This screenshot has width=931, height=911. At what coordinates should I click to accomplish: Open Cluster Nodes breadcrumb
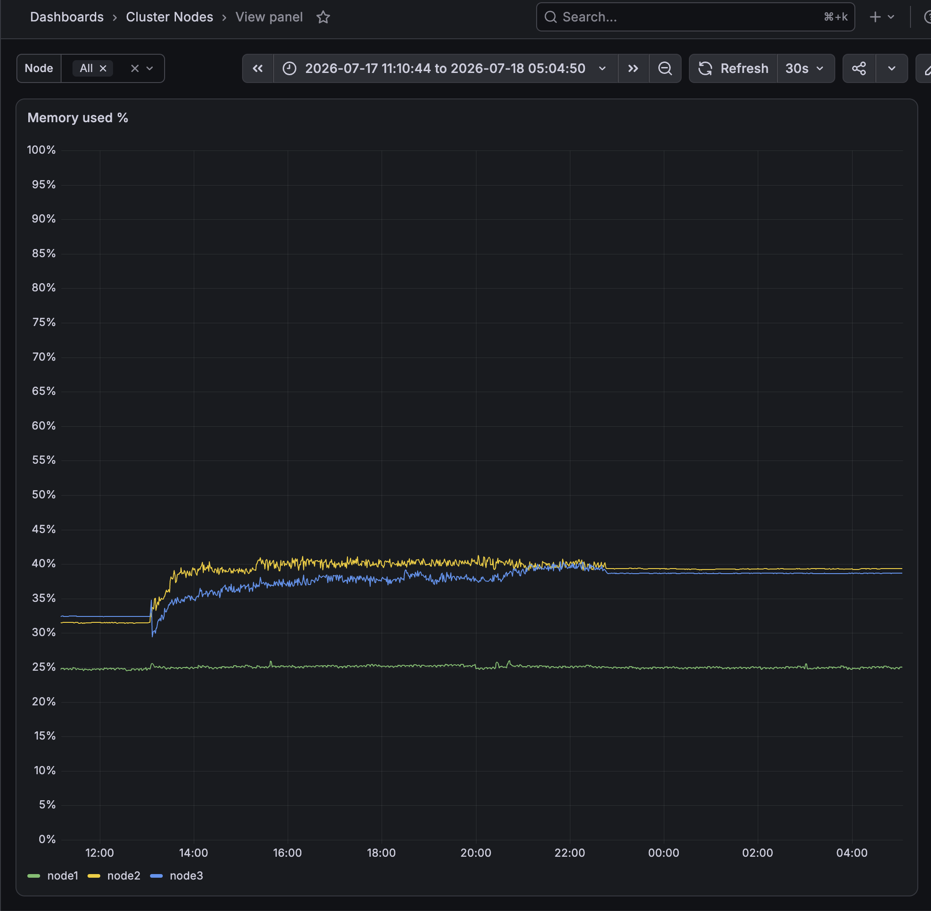169,17
